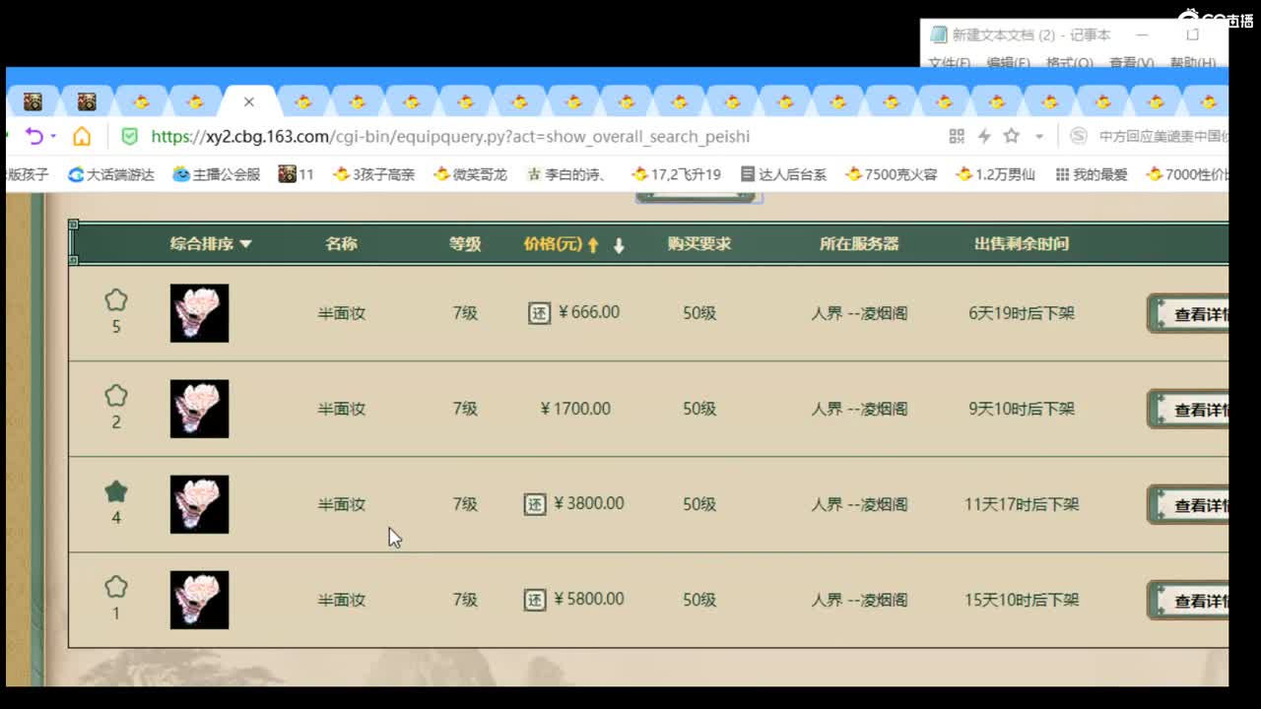Click the bookmark star in the address bar

click(1012, 136)
